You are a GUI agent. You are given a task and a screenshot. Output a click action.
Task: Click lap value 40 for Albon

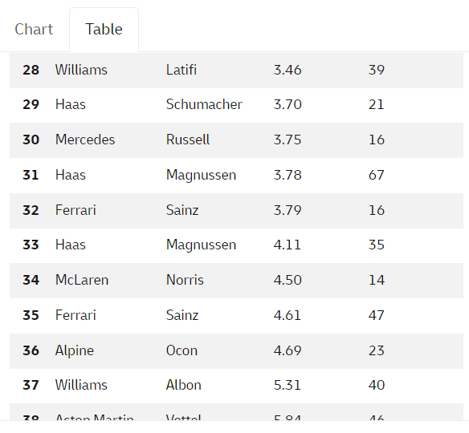(x=377, y=385)
